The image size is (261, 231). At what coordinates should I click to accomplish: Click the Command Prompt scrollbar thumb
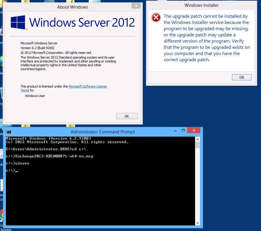(197, 145)
